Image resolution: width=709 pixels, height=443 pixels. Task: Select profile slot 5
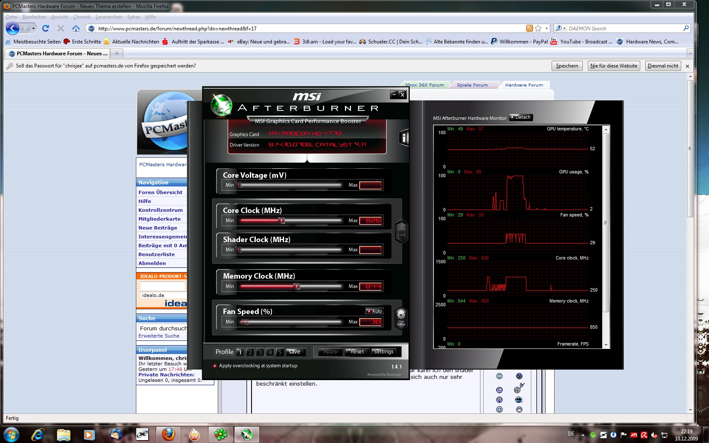coord(279,352)
